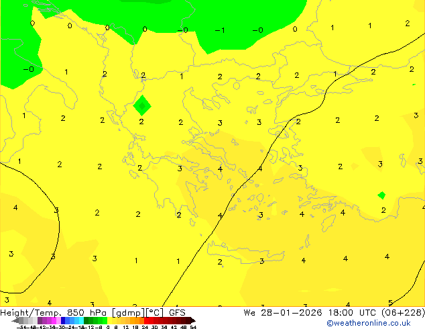Select the bright yellow legend color swatch
Viewport: 425px width, 329px height.
click(110, 321)
